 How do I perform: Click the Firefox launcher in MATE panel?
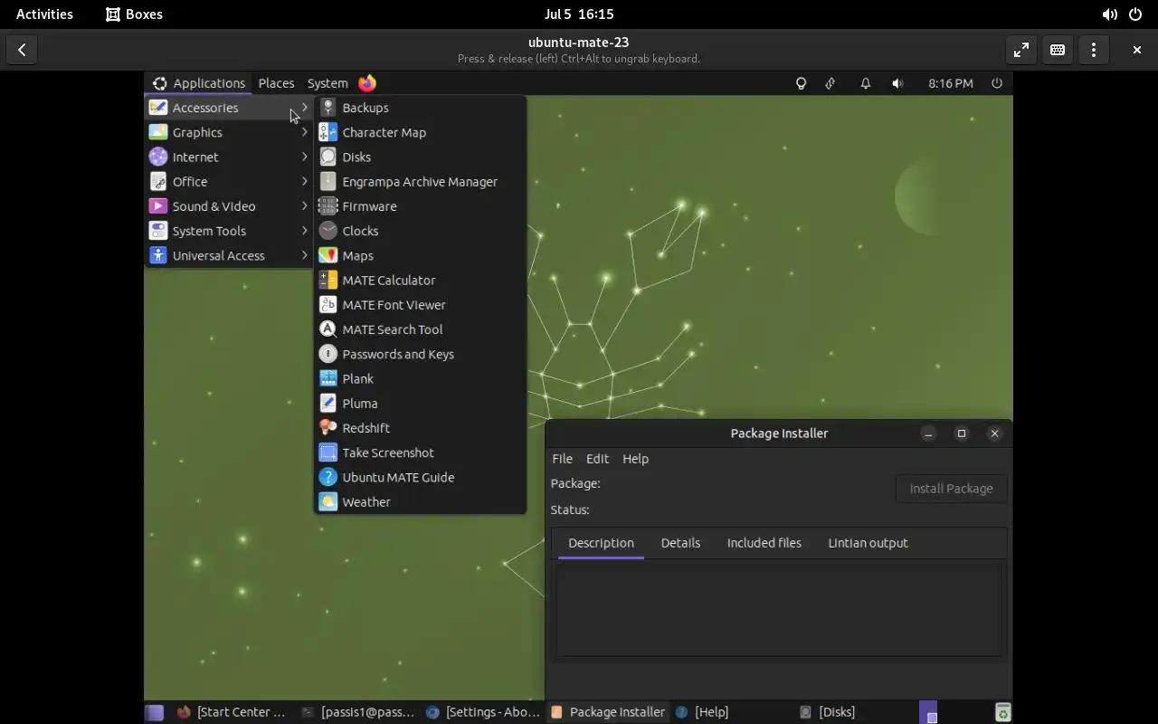click(367, 83)
